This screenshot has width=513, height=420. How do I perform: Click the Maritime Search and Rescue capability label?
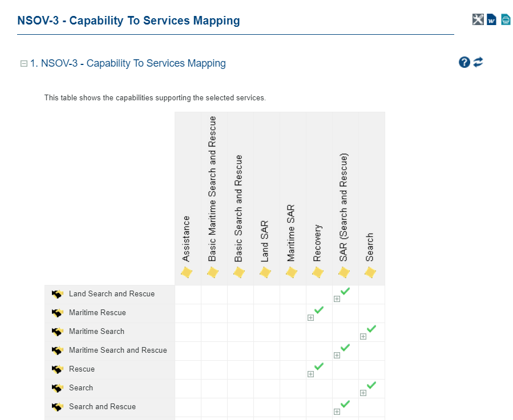point(118,350)
